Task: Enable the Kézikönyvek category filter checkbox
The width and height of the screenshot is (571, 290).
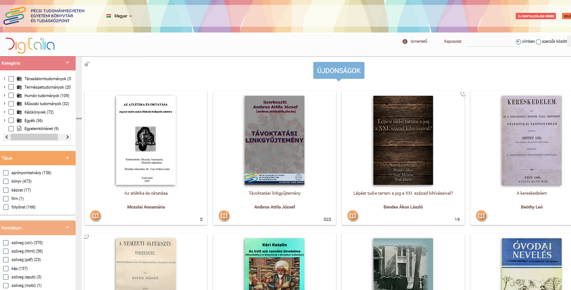Action: pyautogui.click(x=11, y=112)
